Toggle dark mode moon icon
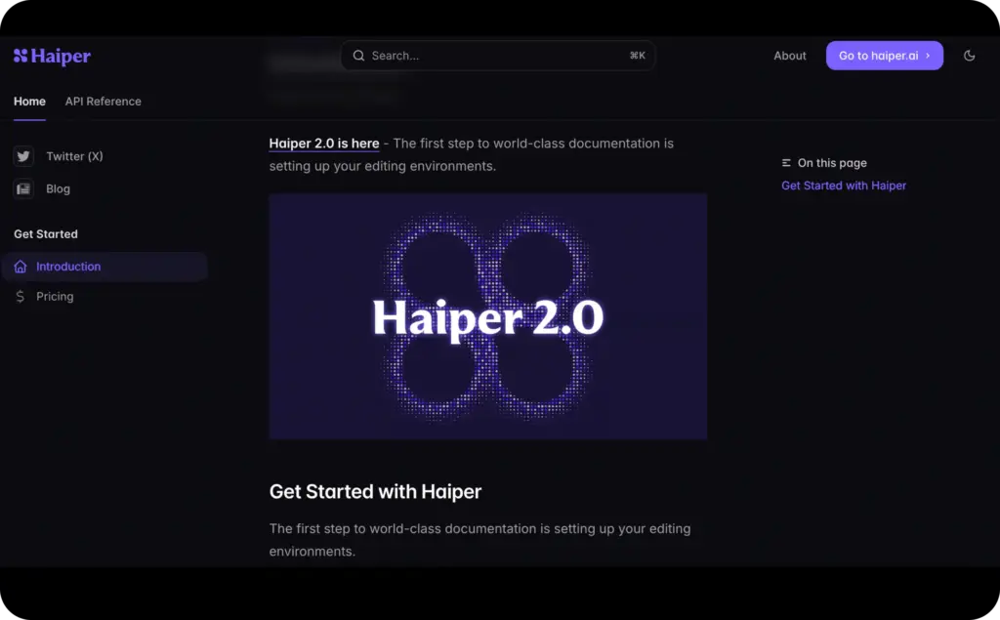Screen dimensions: 1000x620 pyautogui.click(x=969, y=56)
